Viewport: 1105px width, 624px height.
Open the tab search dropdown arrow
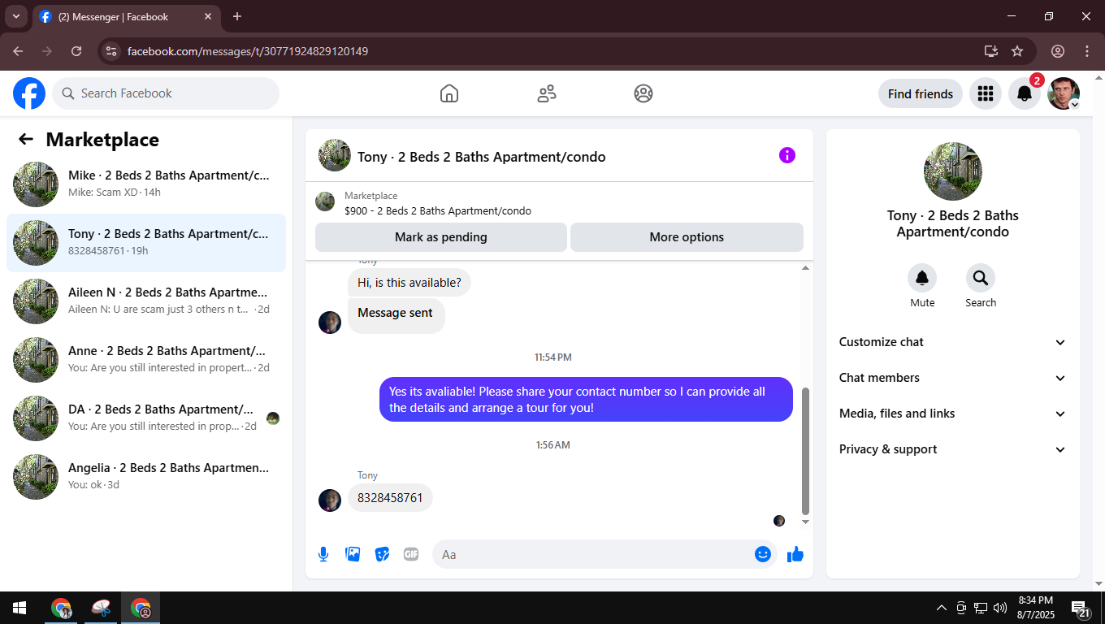(x=15, y=16)
